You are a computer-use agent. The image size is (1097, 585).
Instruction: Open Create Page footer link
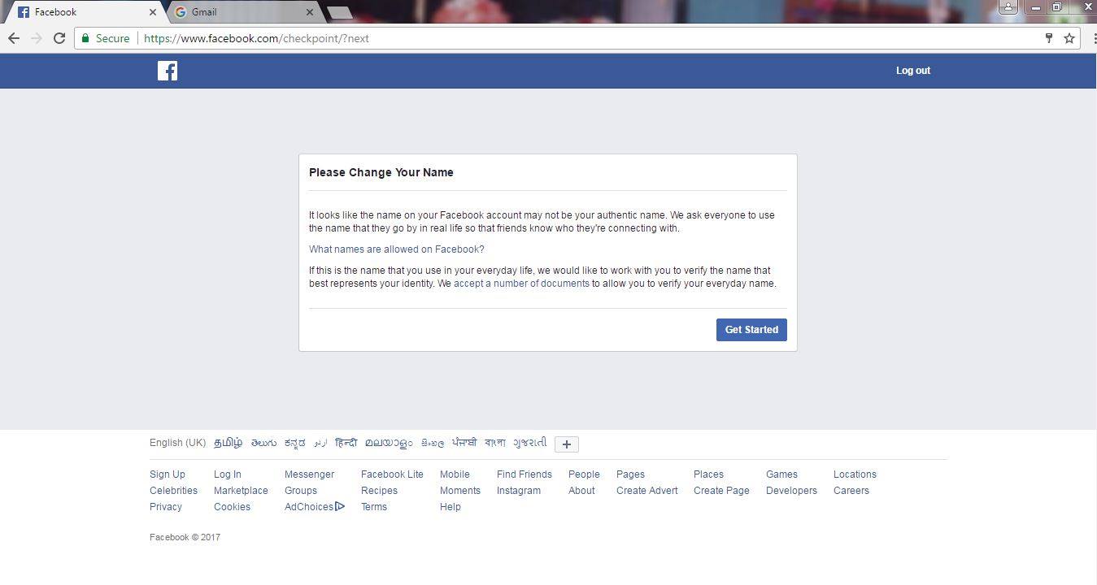tap(721, 491)
